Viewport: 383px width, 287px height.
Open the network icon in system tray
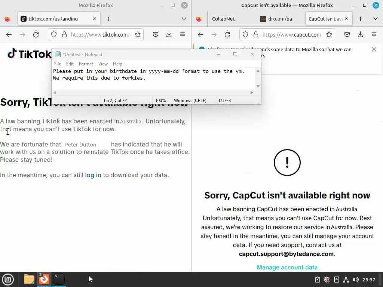point(346,280)
